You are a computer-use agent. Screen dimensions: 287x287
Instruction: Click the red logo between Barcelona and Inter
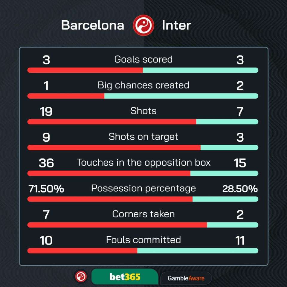coord(143,25)
